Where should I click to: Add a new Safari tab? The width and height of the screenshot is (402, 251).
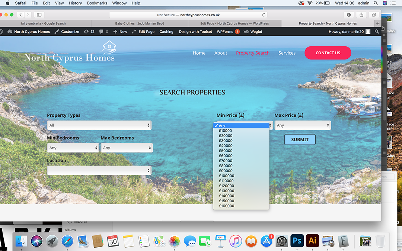click(378, 23)
